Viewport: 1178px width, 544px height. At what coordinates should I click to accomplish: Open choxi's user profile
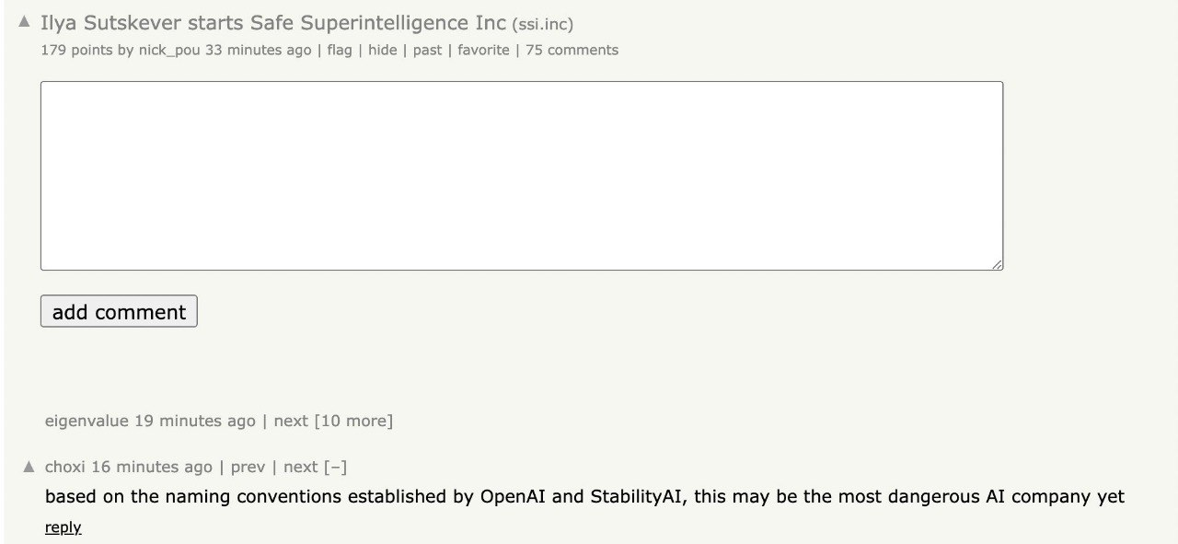[x=64, y=467]
